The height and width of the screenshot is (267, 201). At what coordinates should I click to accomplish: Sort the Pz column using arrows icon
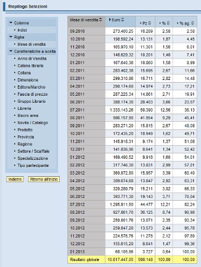[149, 23]
